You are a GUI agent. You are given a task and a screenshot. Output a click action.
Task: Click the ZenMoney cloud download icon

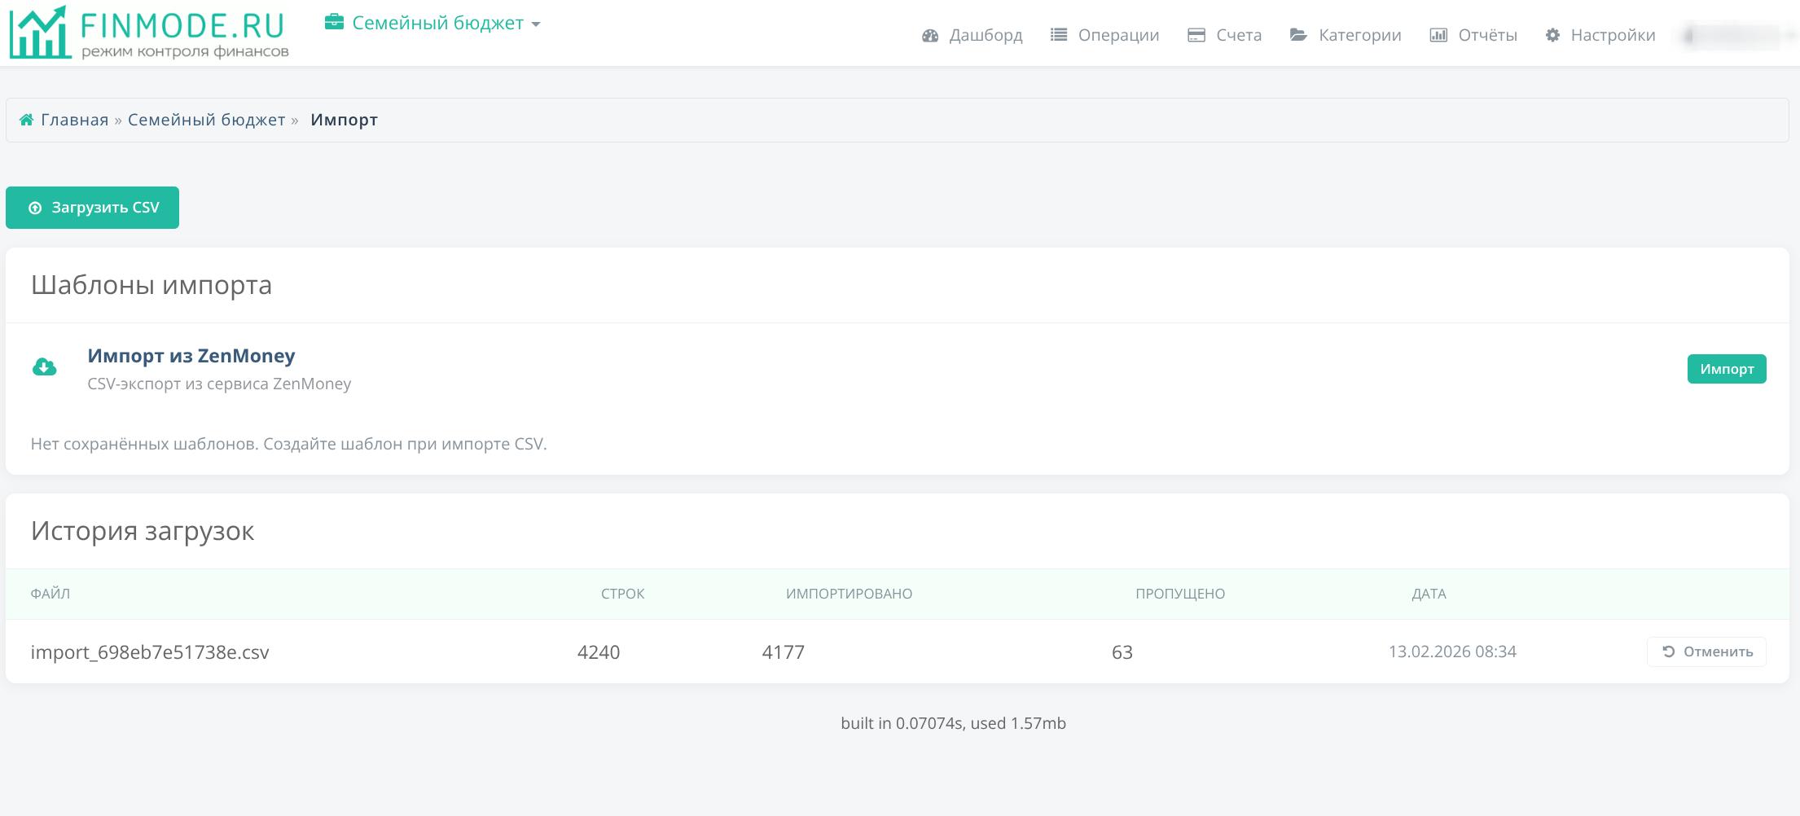(44, 368)
